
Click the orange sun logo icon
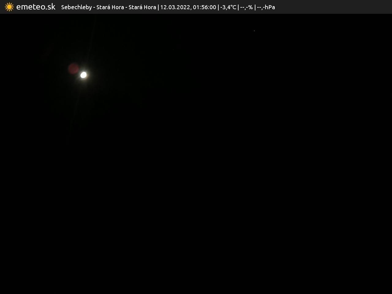pos(9,7)
